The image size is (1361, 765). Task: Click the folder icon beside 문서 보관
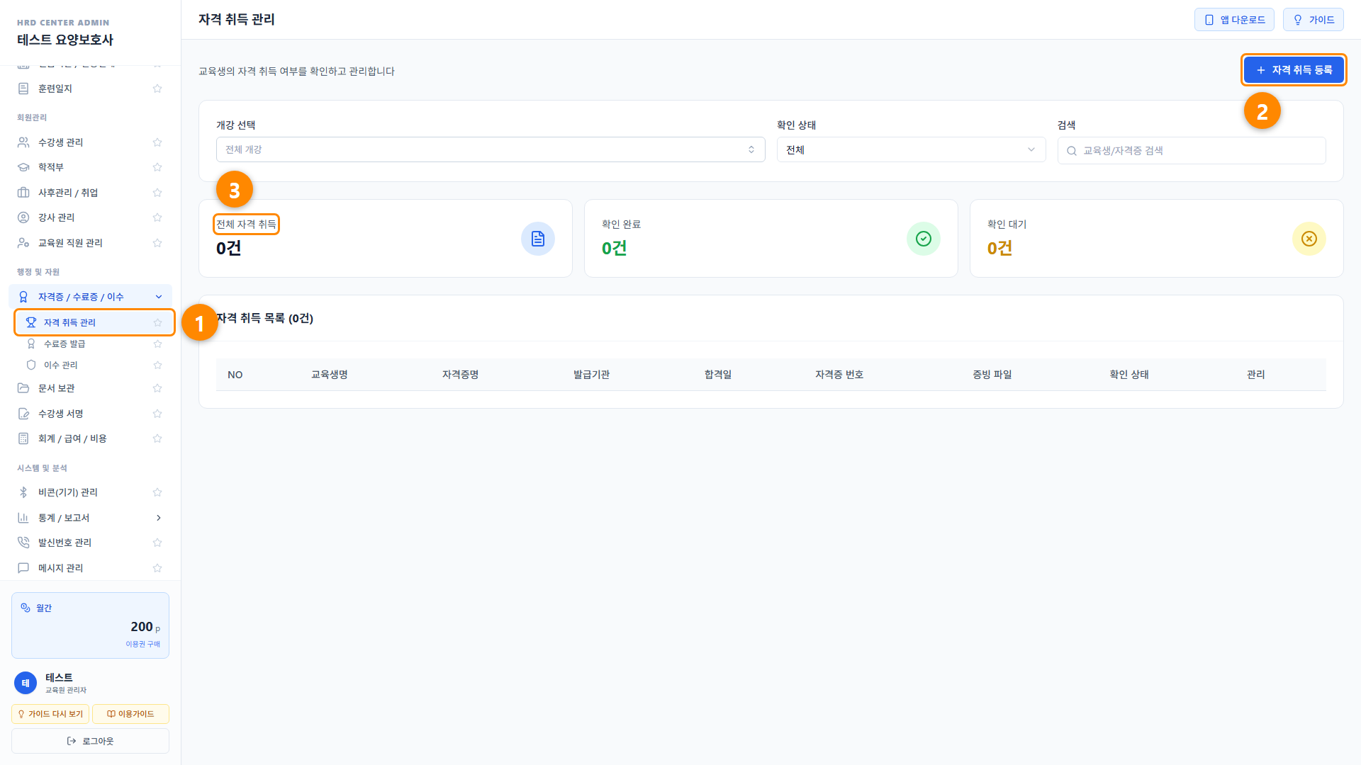23,388
